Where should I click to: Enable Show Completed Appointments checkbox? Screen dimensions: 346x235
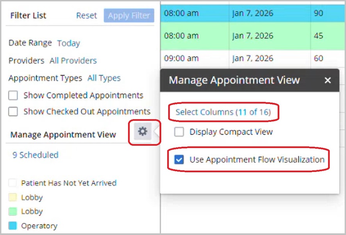click(13, 95)
